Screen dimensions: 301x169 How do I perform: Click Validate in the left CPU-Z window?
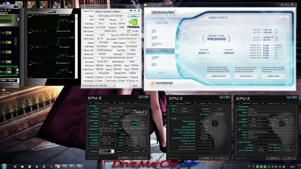(125, 157)
